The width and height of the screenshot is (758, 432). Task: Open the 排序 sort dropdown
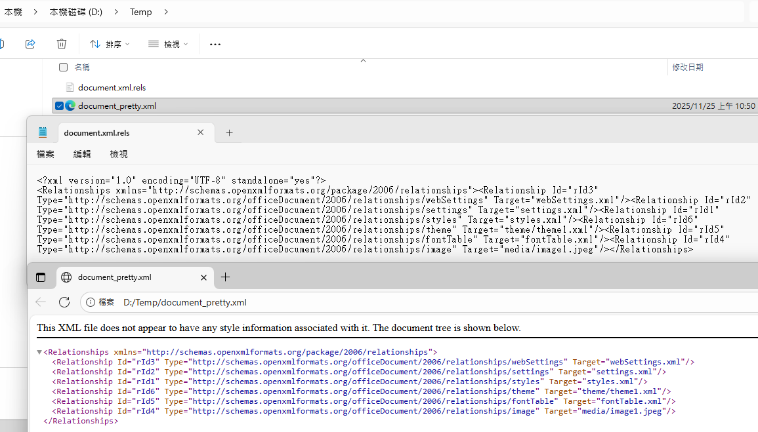pyautogui.click(x=110, y=44)
